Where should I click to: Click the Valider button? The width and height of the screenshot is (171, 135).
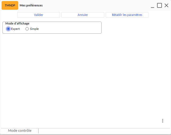tap(39, 15)
